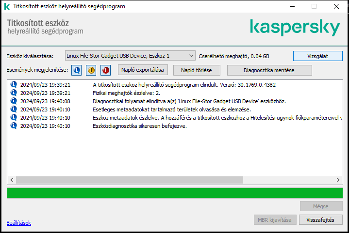Minimize the recovery utility window

(292, 6)
